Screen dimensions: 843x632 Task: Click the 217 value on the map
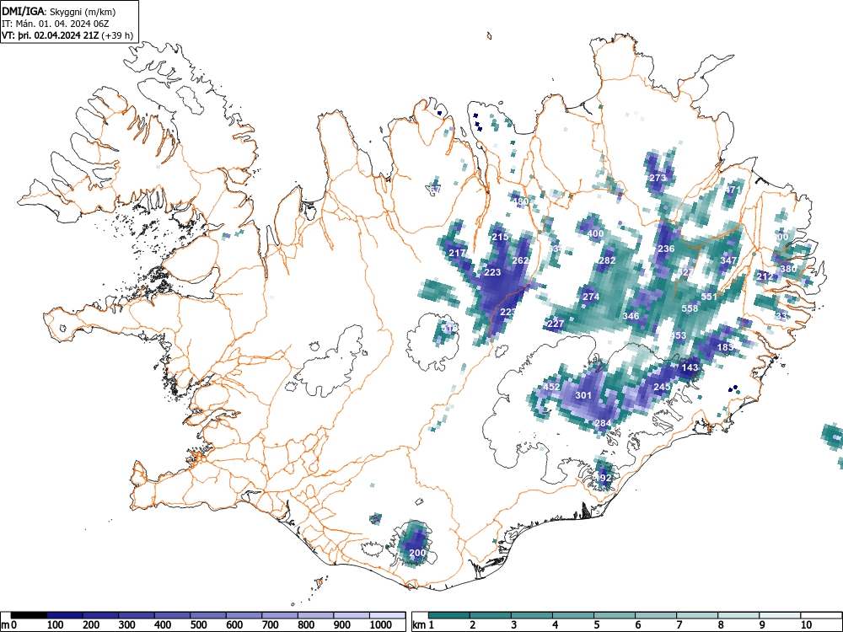(x=457, y=253)
